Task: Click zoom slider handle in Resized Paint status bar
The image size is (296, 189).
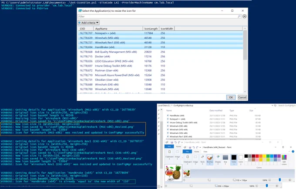Action: (x=280, y=180)
